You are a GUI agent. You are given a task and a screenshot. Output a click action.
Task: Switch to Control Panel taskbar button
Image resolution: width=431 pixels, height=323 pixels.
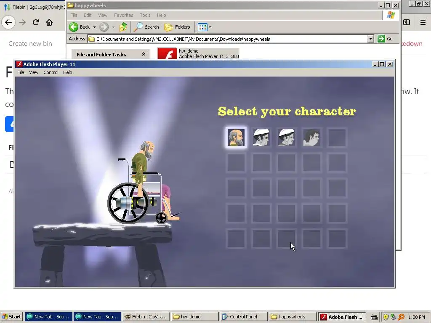[x=244, y=317]
